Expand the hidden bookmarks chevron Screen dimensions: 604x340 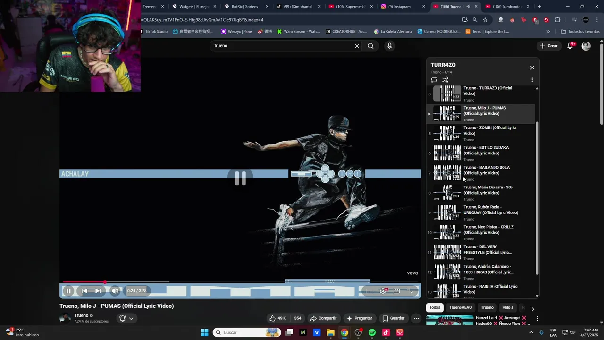coord(548,32)
